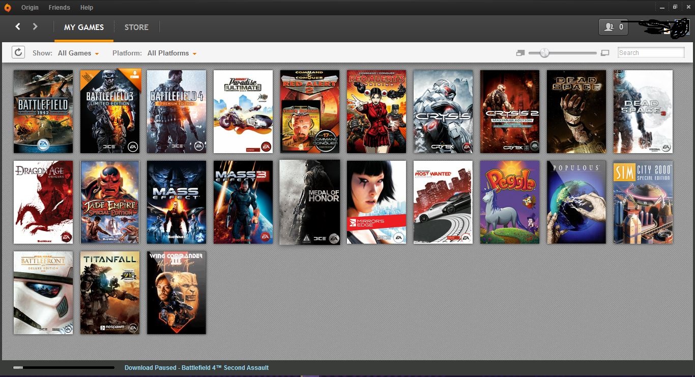Select the Mirror's Edge tile

click(377, 202)
